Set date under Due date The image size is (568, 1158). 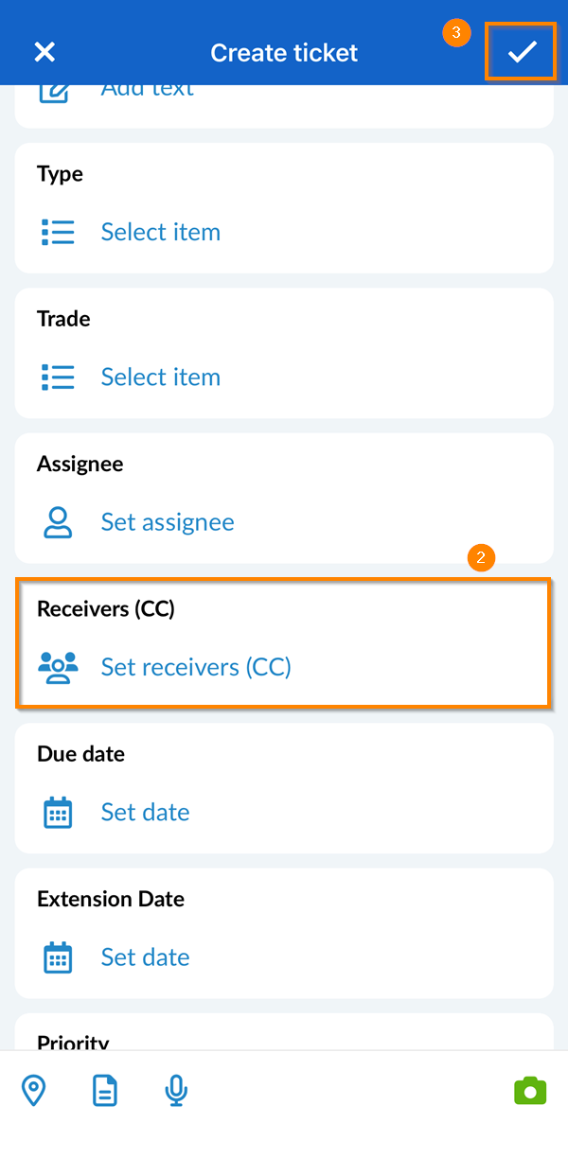145,813
